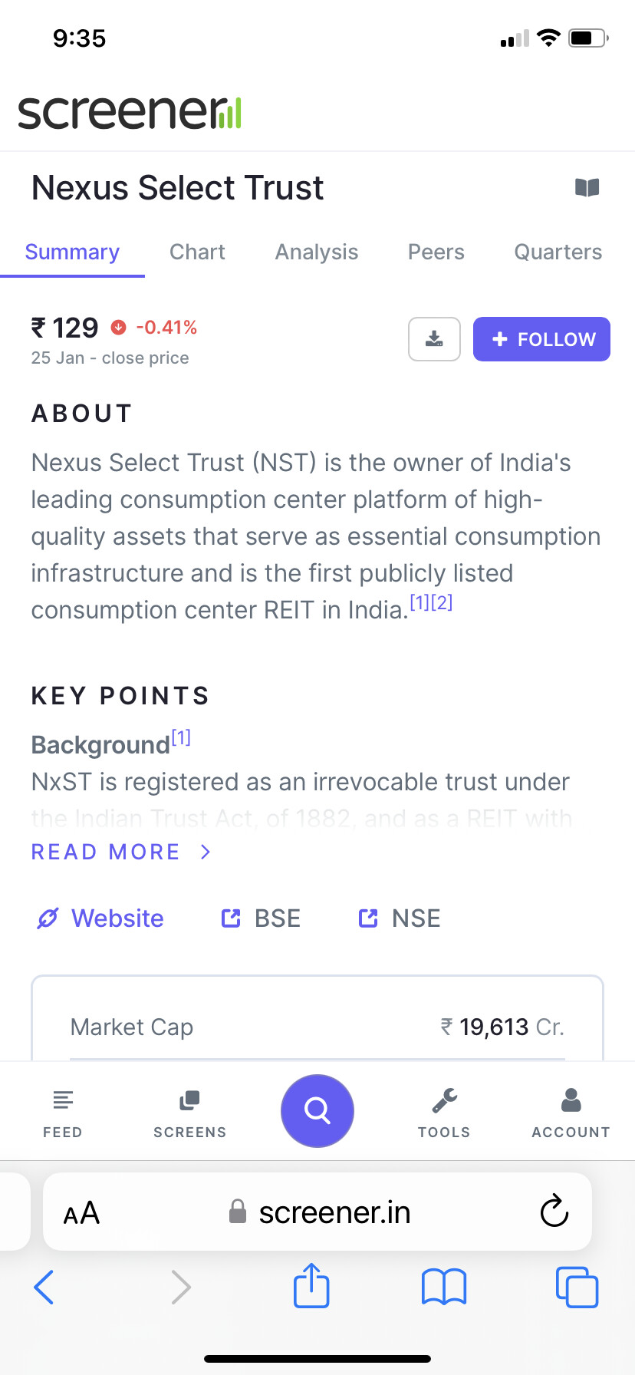Tap the screener.in address field
Image resolution: width=635 pixels, height=1375 pixels.
317,1212
